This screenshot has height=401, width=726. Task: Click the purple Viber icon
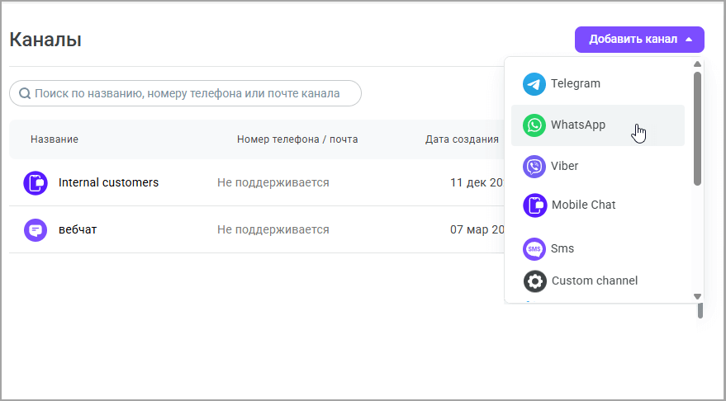tap(534, 167)
